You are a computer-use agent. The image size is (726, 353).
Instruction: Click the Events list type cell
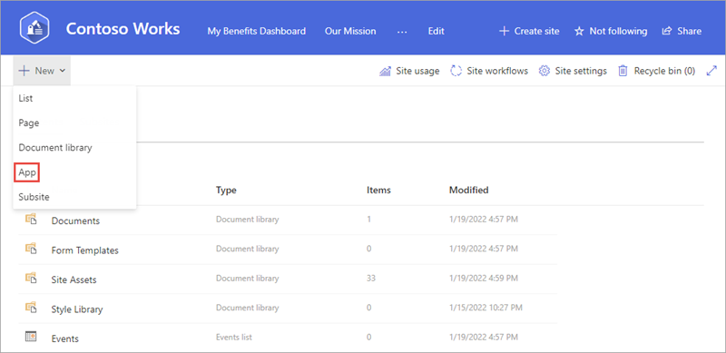(234, 338)
